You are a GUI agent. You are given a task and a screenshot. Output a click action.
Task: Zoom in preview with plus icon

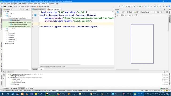click(x=161, y=12)
